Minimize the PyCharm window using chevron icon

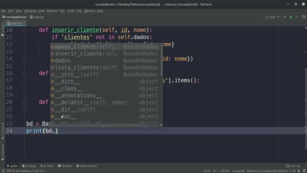click(x=288, y=4)
